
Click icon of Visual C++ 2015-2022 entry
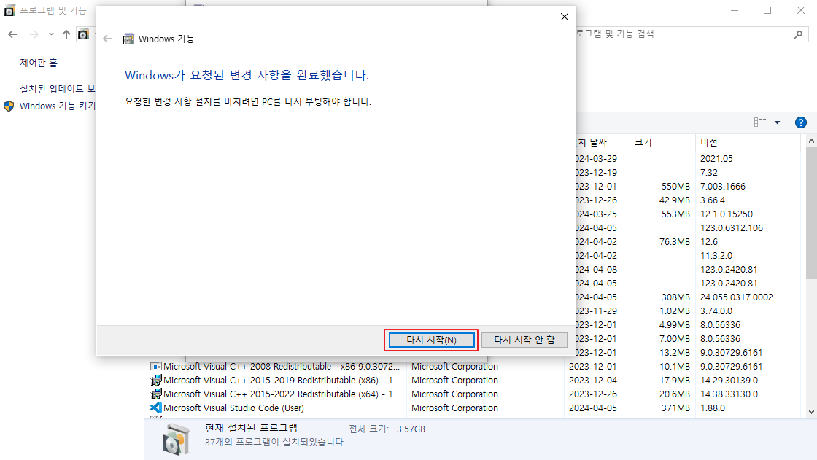pyautogui.click(x=156, y=394)
